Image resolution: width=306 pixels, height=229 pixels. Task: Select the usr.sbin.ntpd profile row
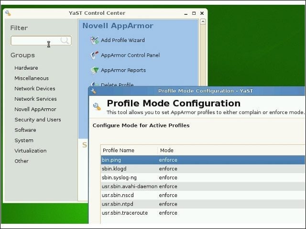(203, 204)
